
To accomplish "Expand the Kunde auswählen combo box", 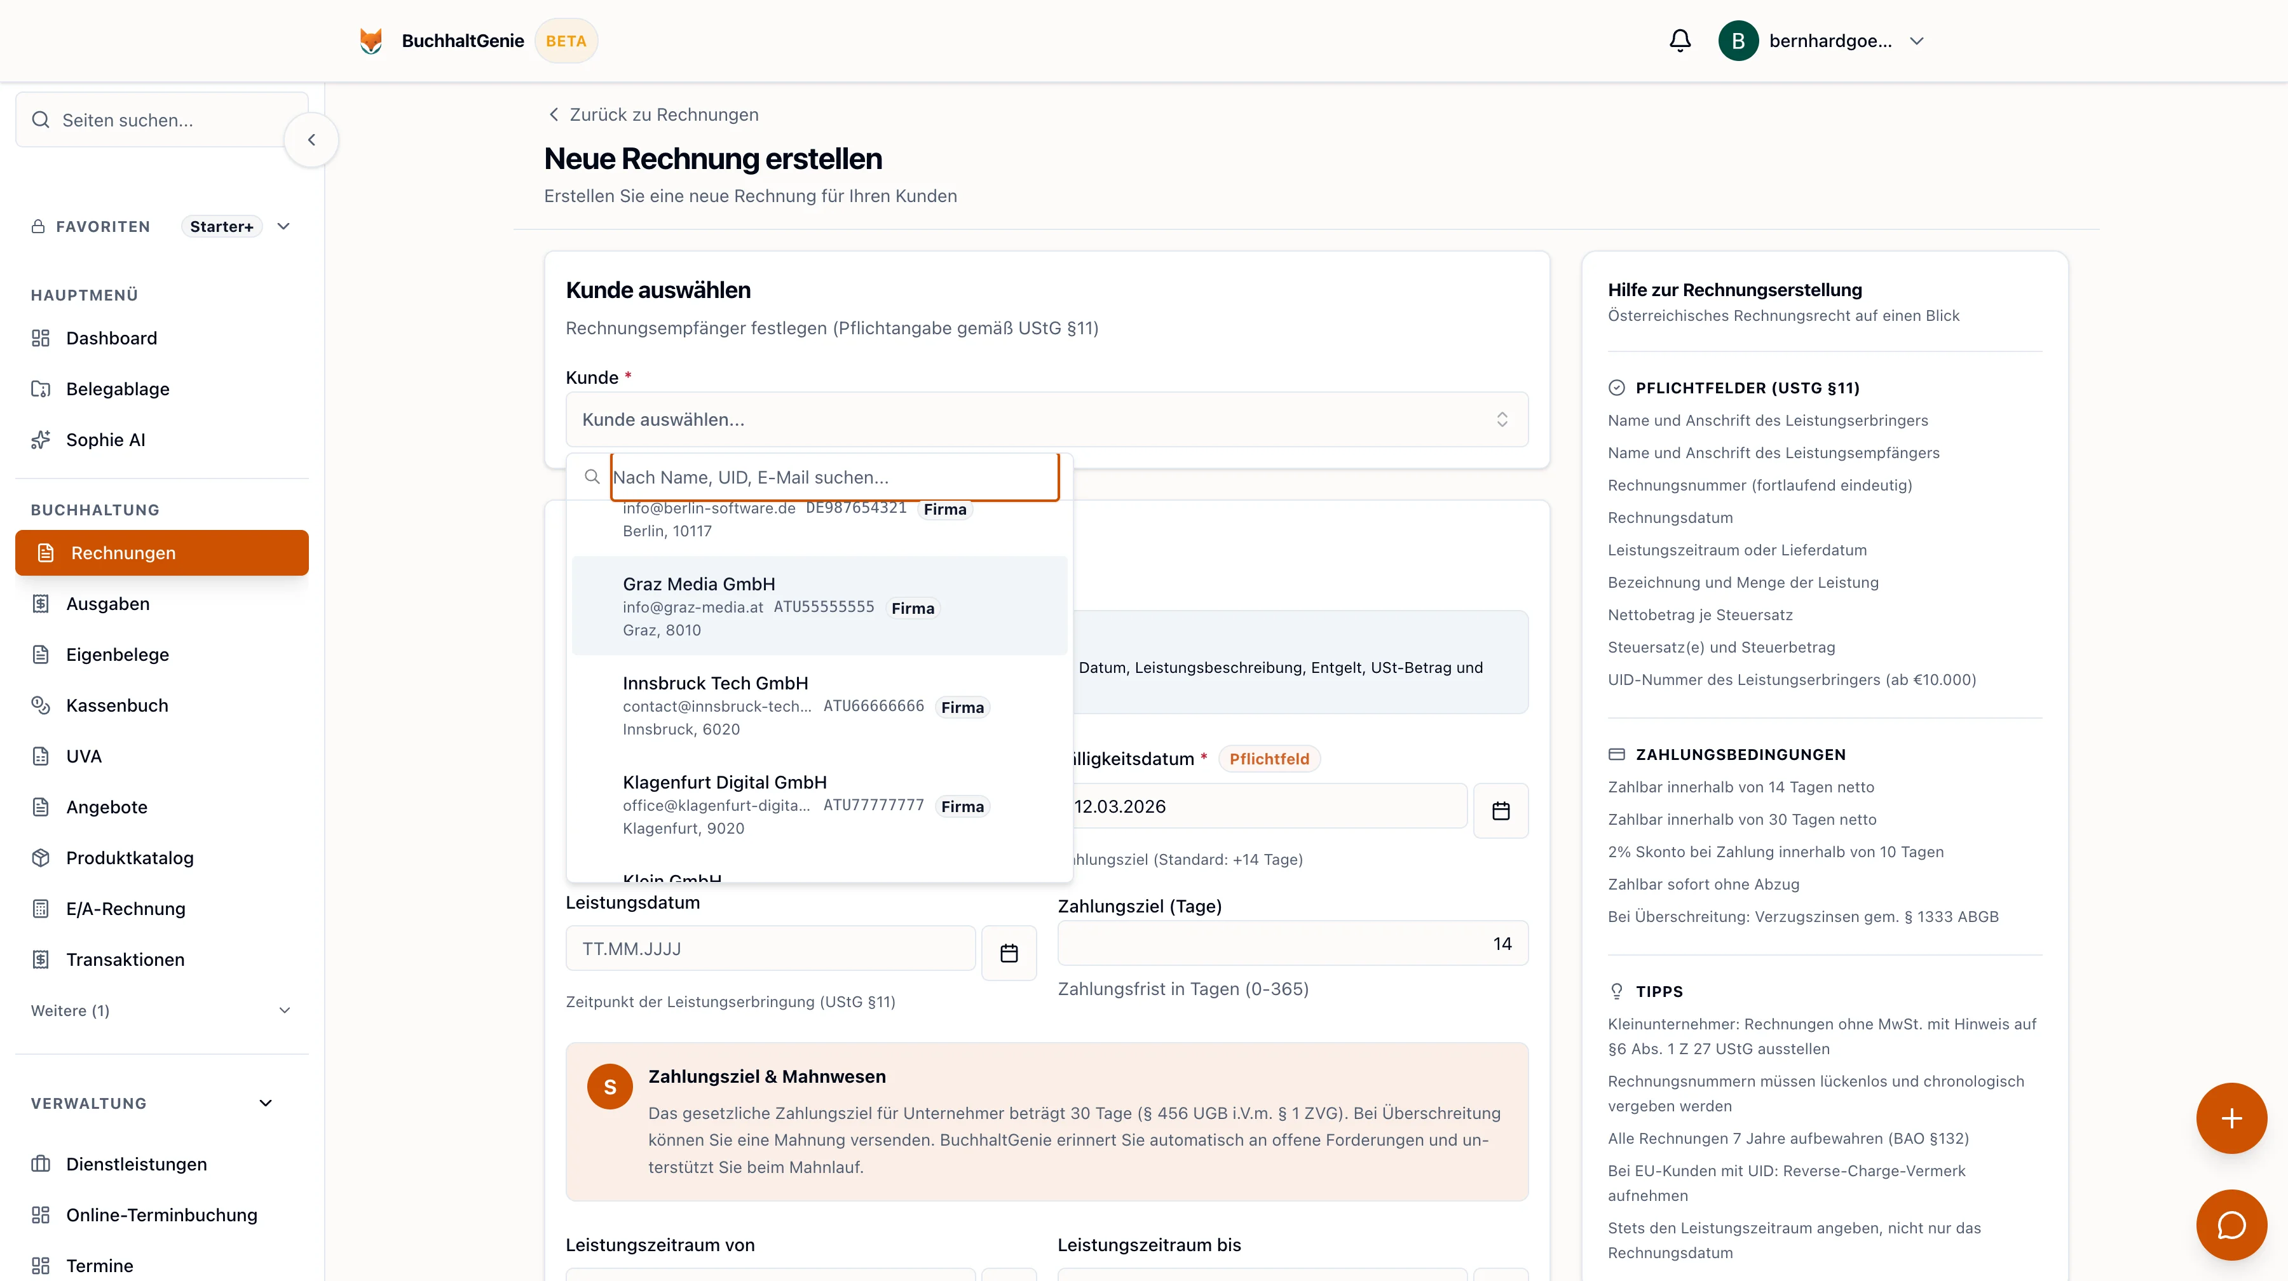I will tap(1045, 419).
